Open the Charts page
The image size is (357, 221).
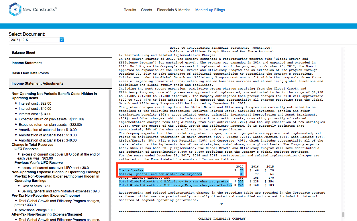click(146, 10)
